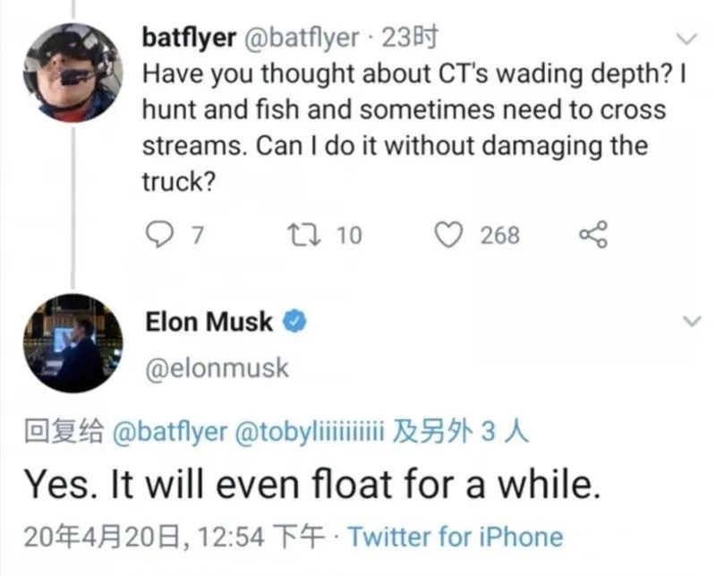
Task: Click the @elonmusk handle
Action: [216, 368]
